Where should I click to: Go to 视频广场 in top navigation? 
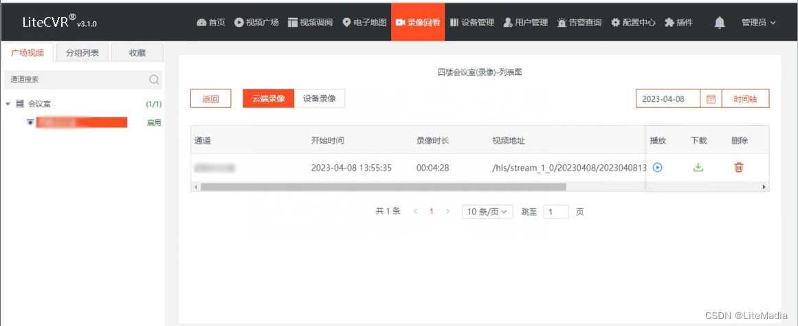[x=256, y=23]
